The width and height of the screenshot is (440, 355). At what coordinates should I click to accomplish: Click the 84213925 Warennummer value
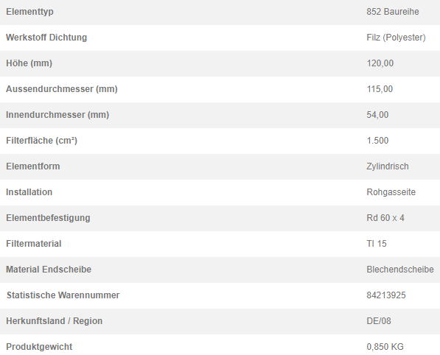pos(386,295)
